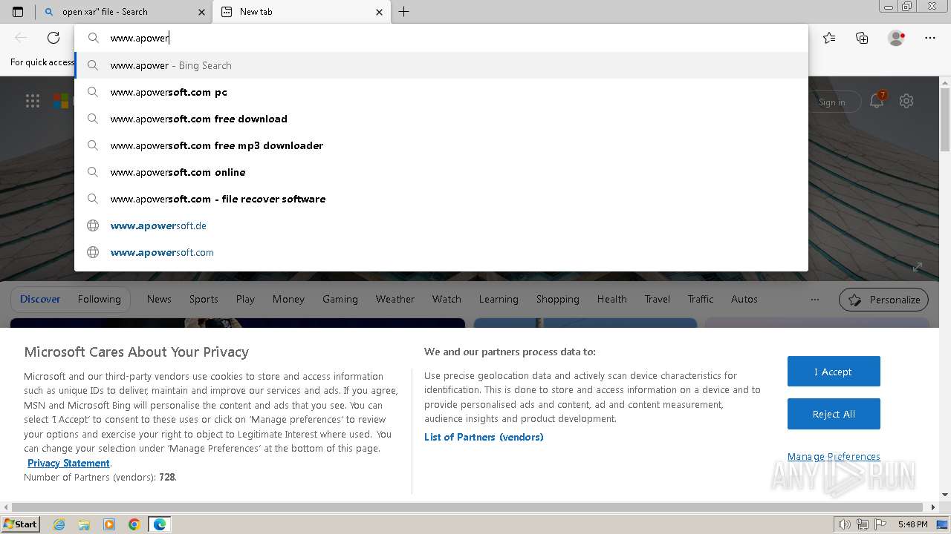
Task: Open the Windows Start menu
Action: pyautogui.click(x=21, y=524)
